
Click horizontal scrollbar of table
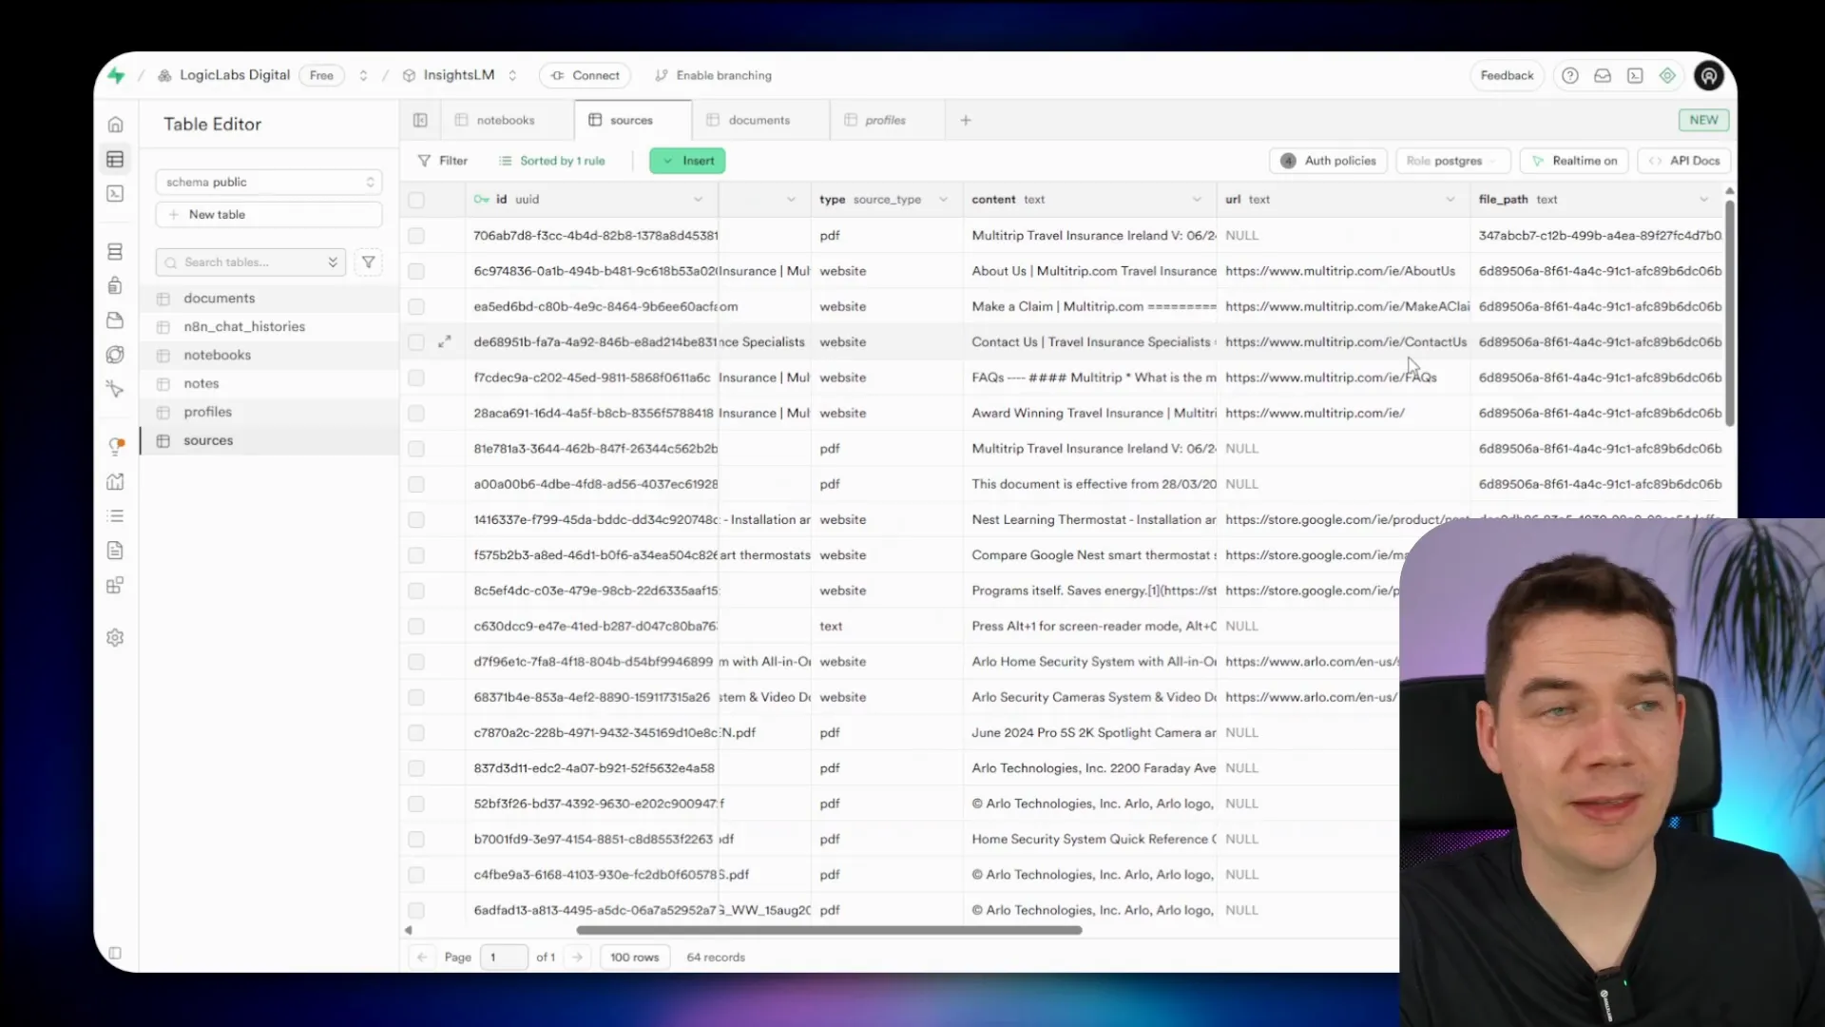[x=829, y=930]
